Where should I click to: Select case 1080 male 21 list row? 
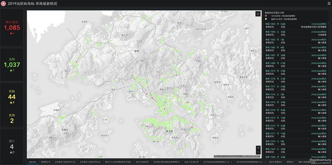point(296,65)
